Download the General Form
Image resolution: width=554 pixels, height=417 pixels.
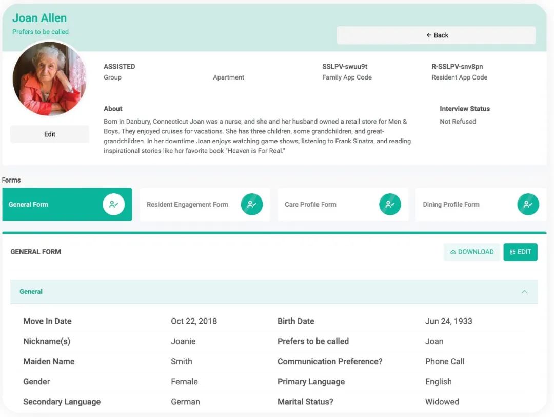tap(471, 252)
